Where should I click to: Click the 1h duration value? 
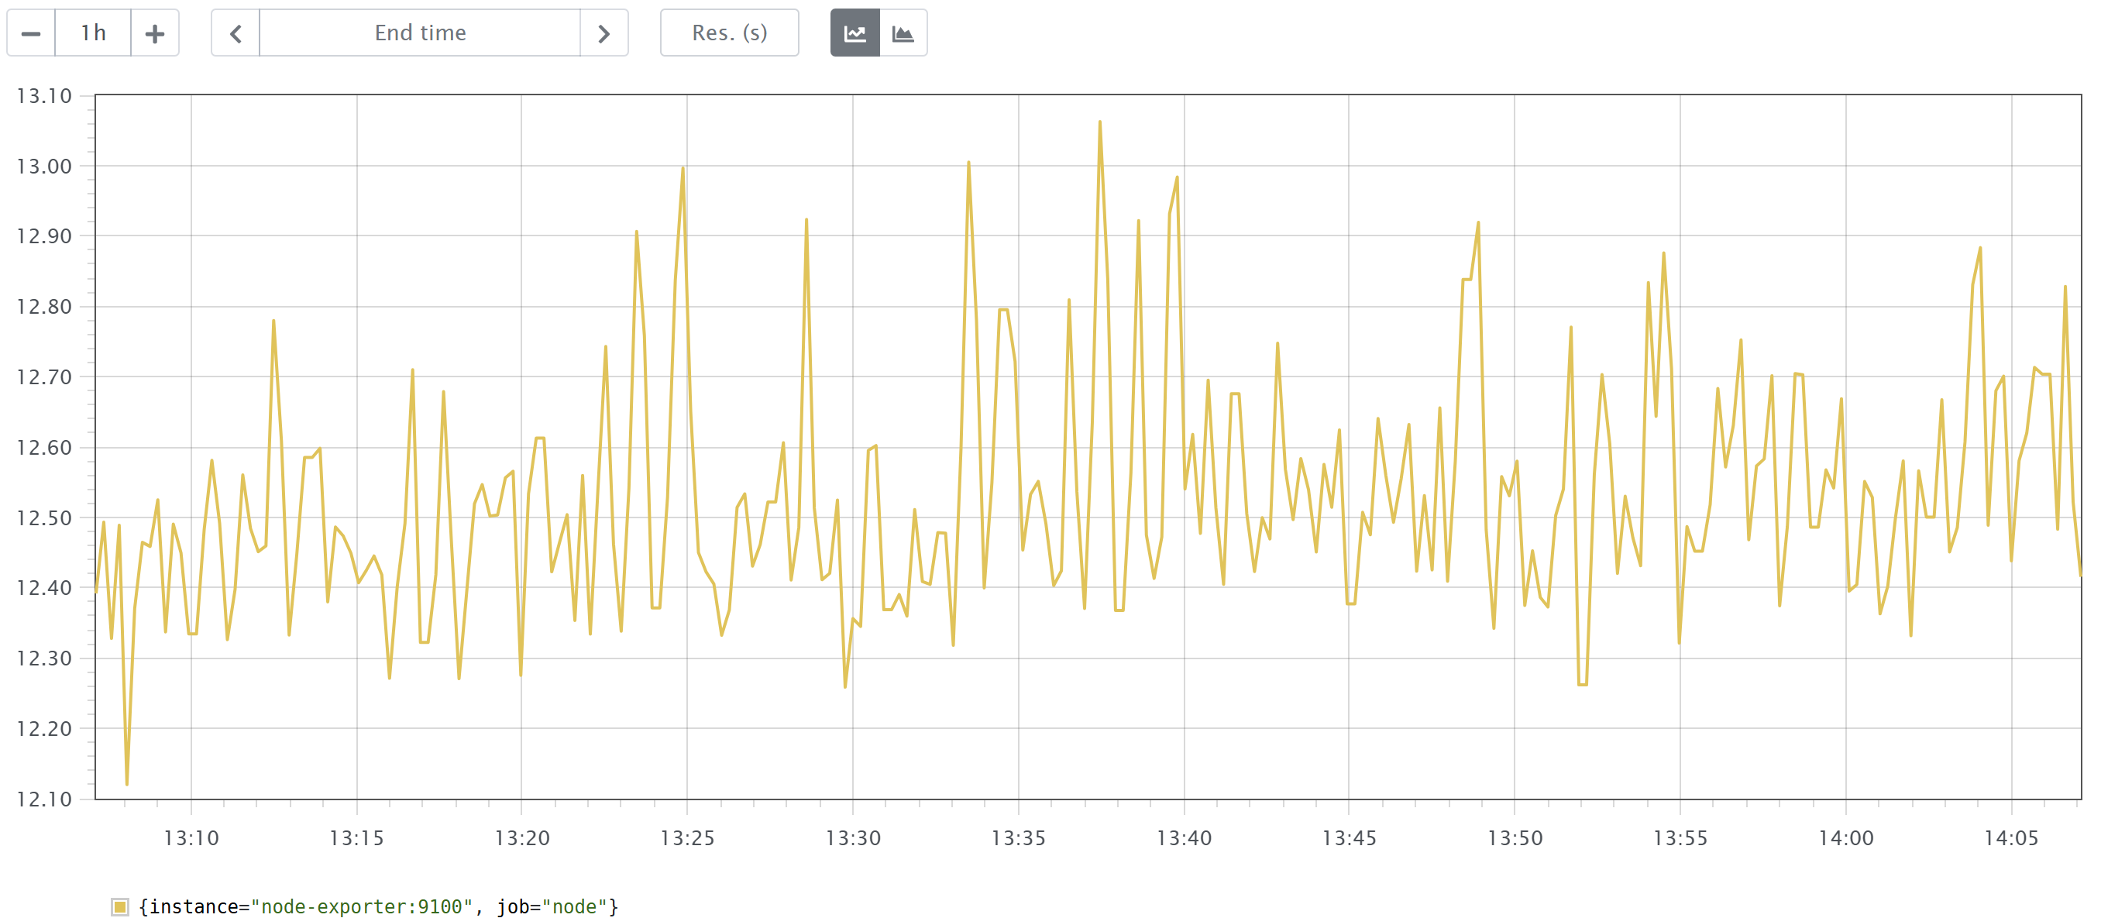point(93,33)
